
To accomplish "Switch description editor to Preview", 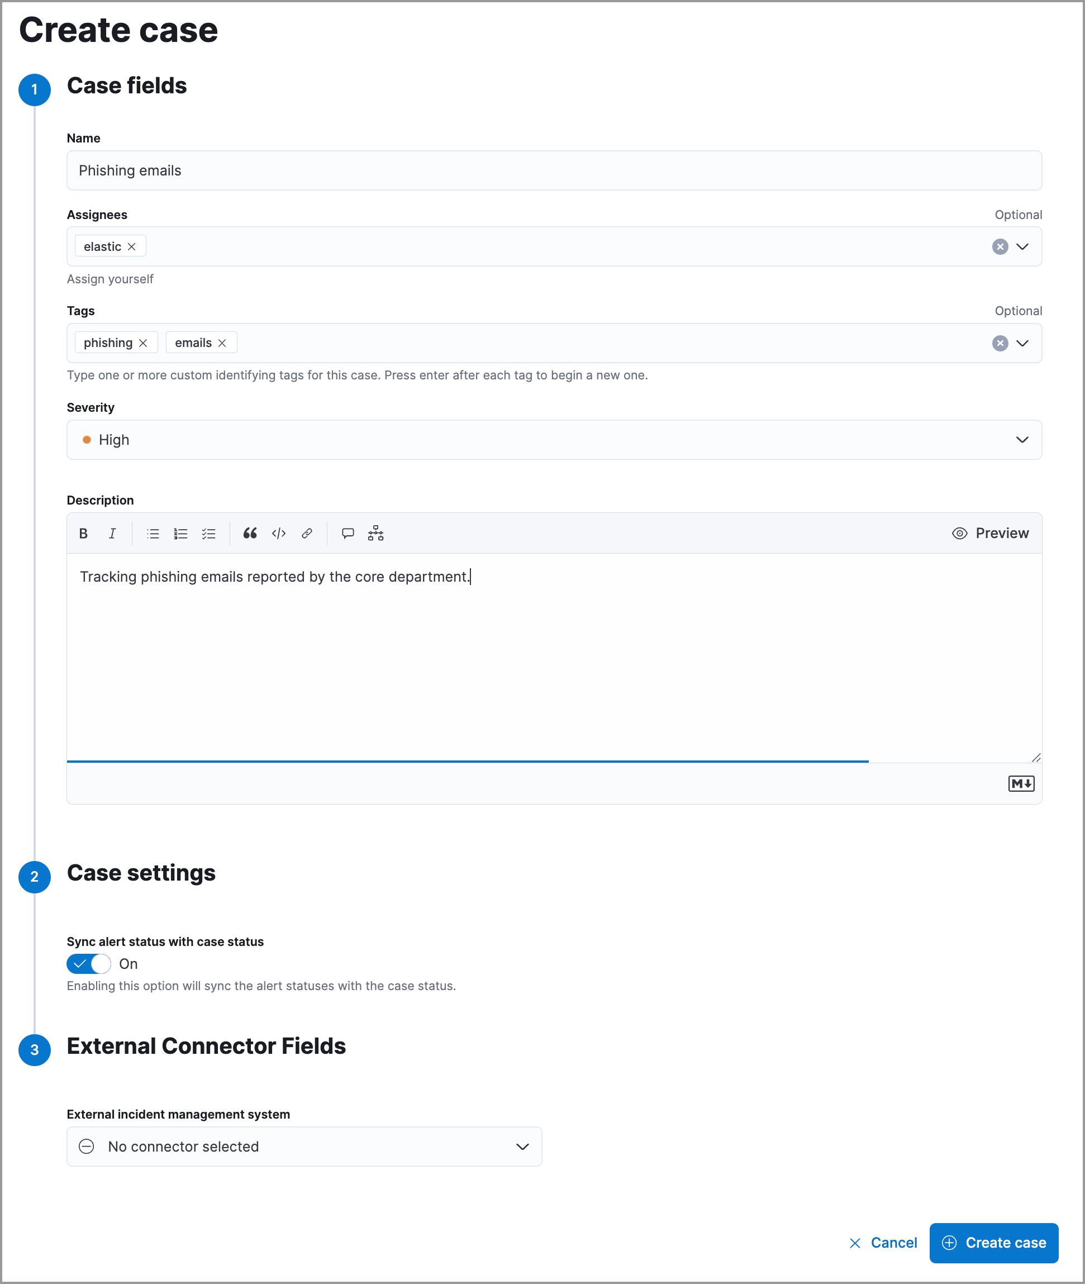I will (990, 534).
